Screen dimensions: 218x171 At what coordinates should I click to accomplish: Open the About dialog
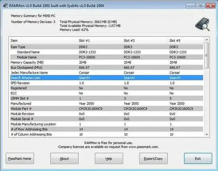(x=64, y=158)
